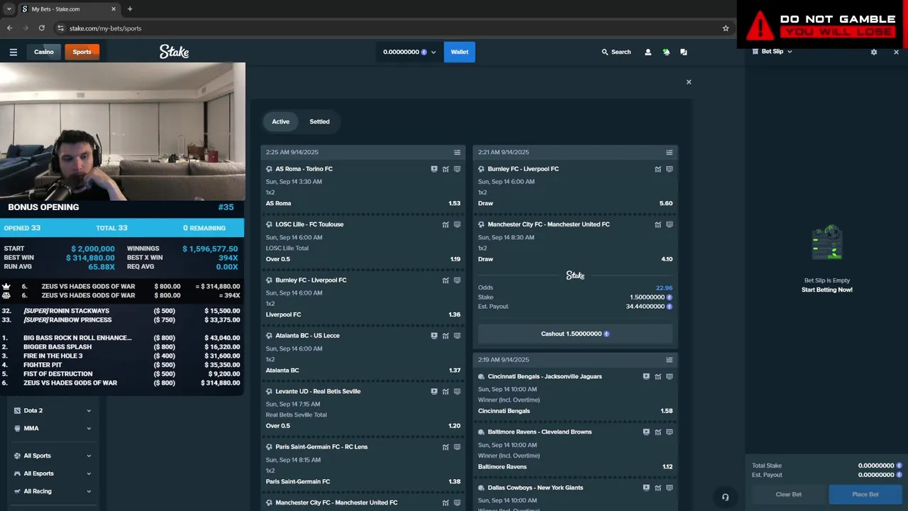Image resolution: width=908 pixels, height=511 pixels.
Task: Select the My Bets - Stake.com browser tab
Action: [x=67, y=9]
